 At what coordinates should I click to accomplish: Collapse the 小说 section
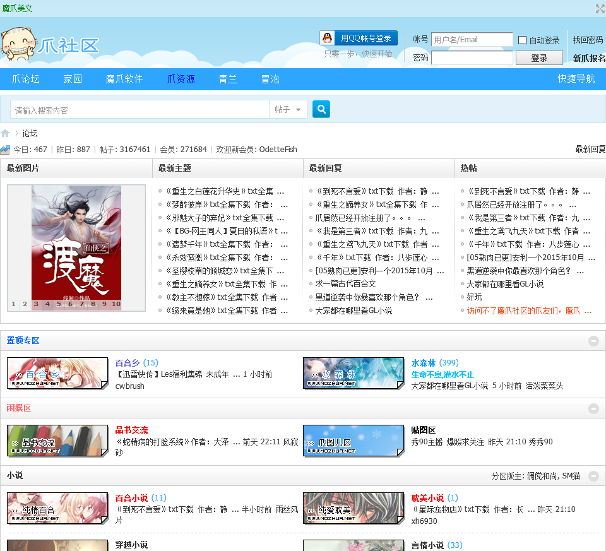[x=593, y=476]
